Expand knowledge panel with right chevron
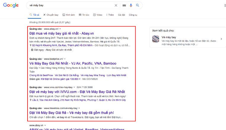The width and height of the screenshot is (226, 130). (x=221, y=39)
